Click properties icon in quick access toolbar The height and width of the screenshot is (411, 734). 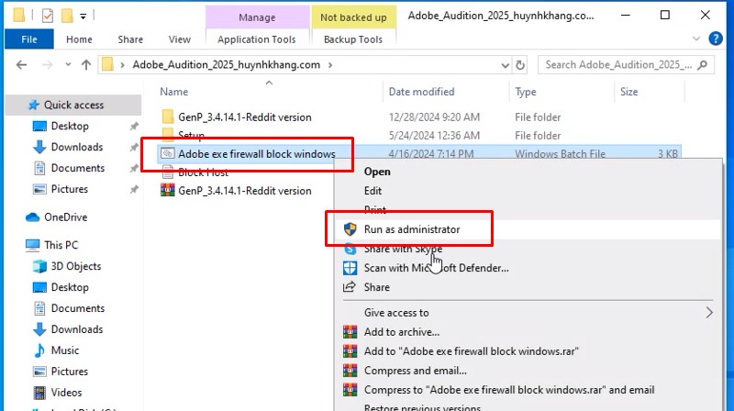49,16
